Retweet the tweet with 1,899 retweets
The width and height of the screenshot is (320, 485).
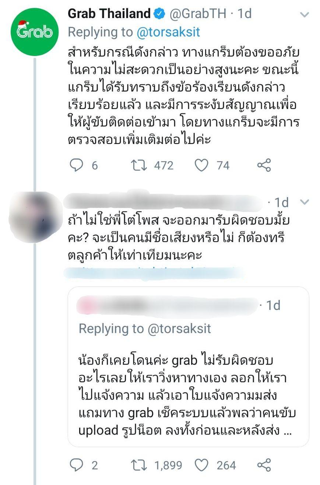click(139, 465)
